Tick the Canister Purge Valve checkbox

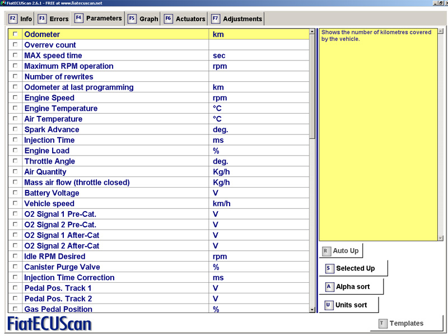[15, 267]
